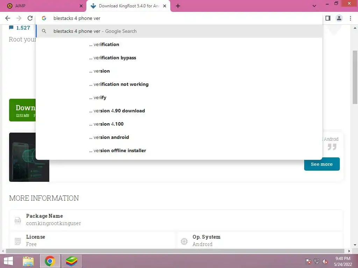This screenshot has width=358, height=268.
Task: Click the comments speech bubble icon
Action: coord(11,28)
